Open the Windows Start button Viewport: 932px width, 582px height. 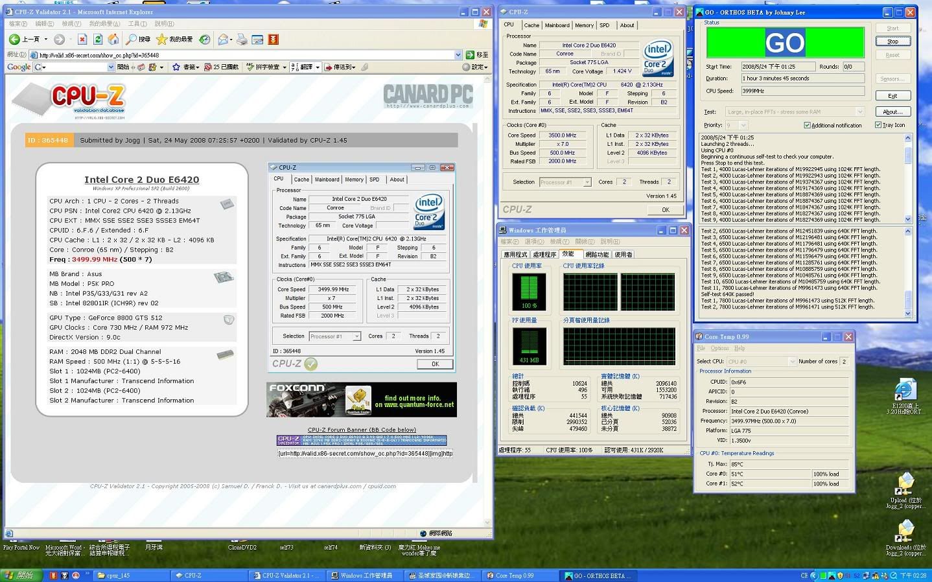coord(20,575)
